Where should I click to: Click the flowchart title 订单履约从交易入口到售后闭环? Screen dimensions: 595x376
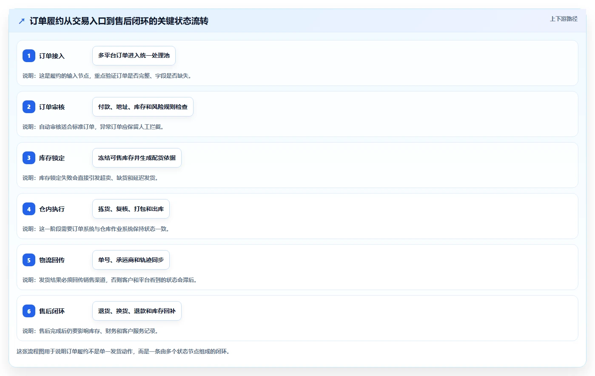[119, 21]
